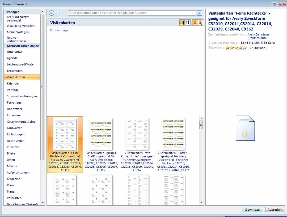Select Visitenkarten "Blätter" template
This screenshot has height=217, width=287.
[173, 144]
